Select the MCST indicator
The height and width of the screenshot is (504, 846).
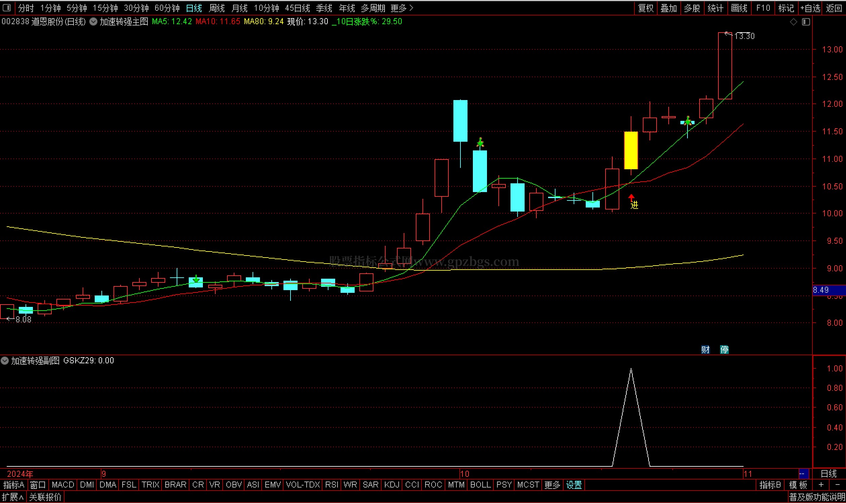pyautogui.click(x=528, y=486)
